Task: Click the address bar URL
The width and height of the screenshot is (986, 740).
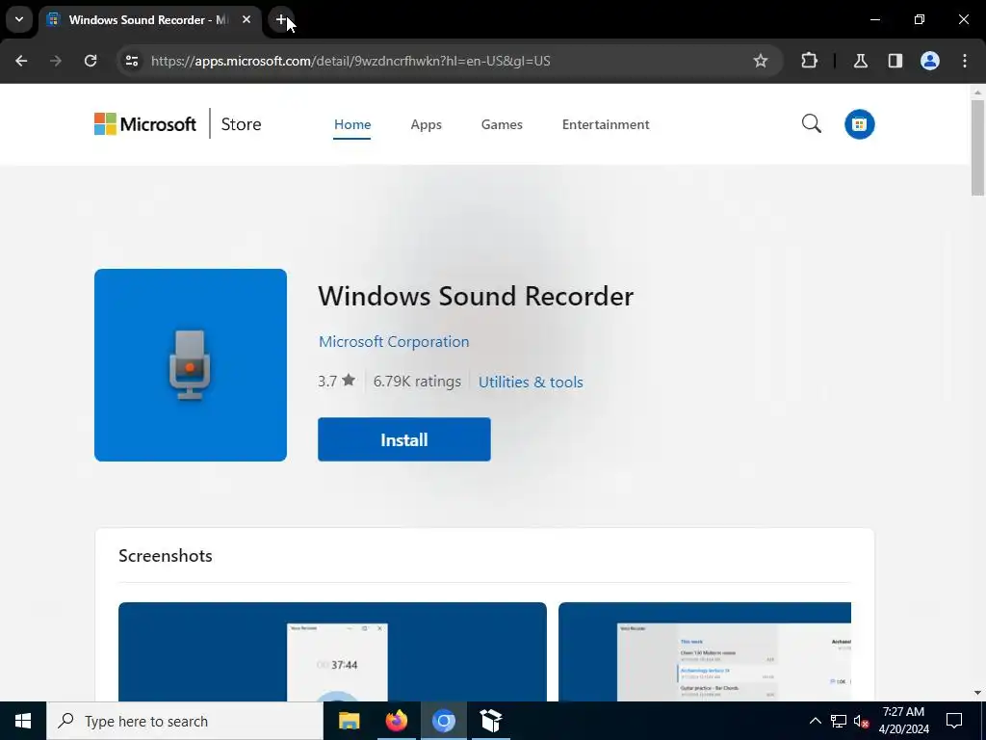Action: point(350,61)
